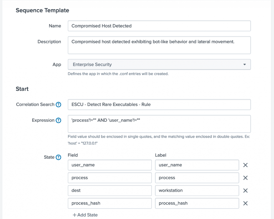Delete the dest state row
Screen dimensions: 274x219
245,191
